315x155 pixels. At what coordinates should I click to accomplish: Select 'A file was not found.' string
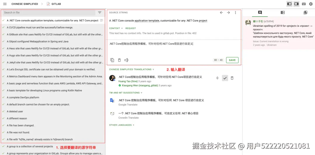(x=52, y=132)
